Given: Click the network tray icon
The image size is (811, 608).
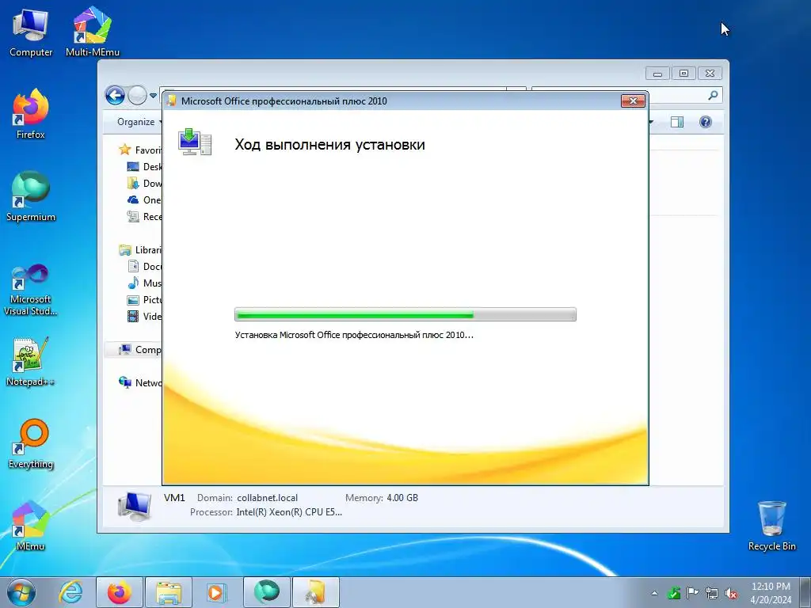Looking at the screenshot, I should point(712,593).
